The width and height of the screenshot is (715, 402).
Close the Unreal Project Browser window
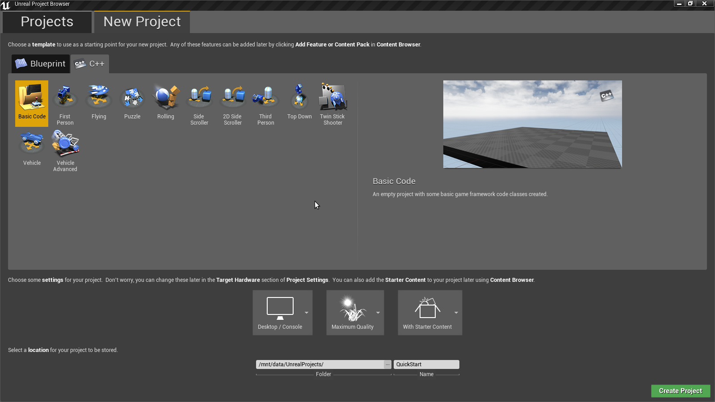tap(704, 4)
